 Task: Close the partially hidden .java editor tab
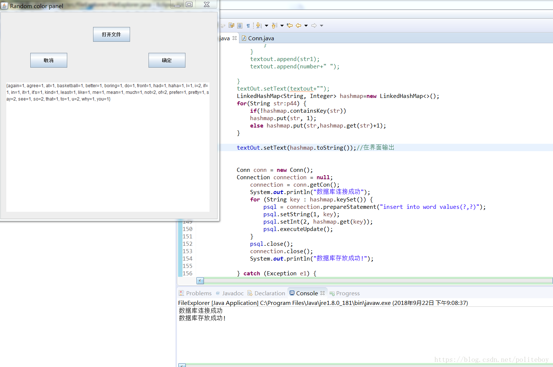[235, 38]
